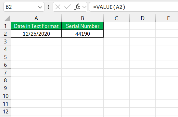This screenshot has height=117, width=178.
Task: Expand the Name Box dropdown arrow
Action: (x=40, y=7)
